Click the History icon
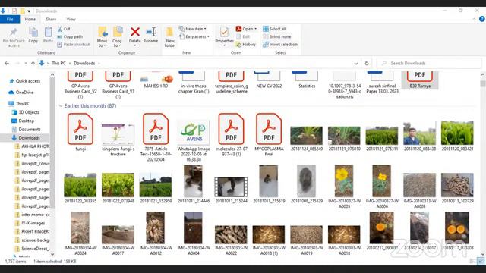 pyautogui.click(x=238, y=45)
